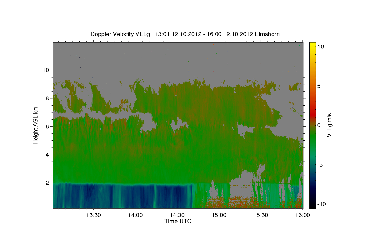
Task: Click the bright melting layer line at 2 km
Action: pyautogui.click(x=123, y=184)
